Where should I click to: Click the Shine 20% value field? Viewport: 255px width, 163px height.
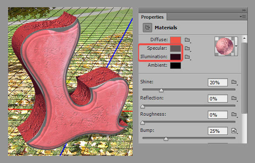218,83
